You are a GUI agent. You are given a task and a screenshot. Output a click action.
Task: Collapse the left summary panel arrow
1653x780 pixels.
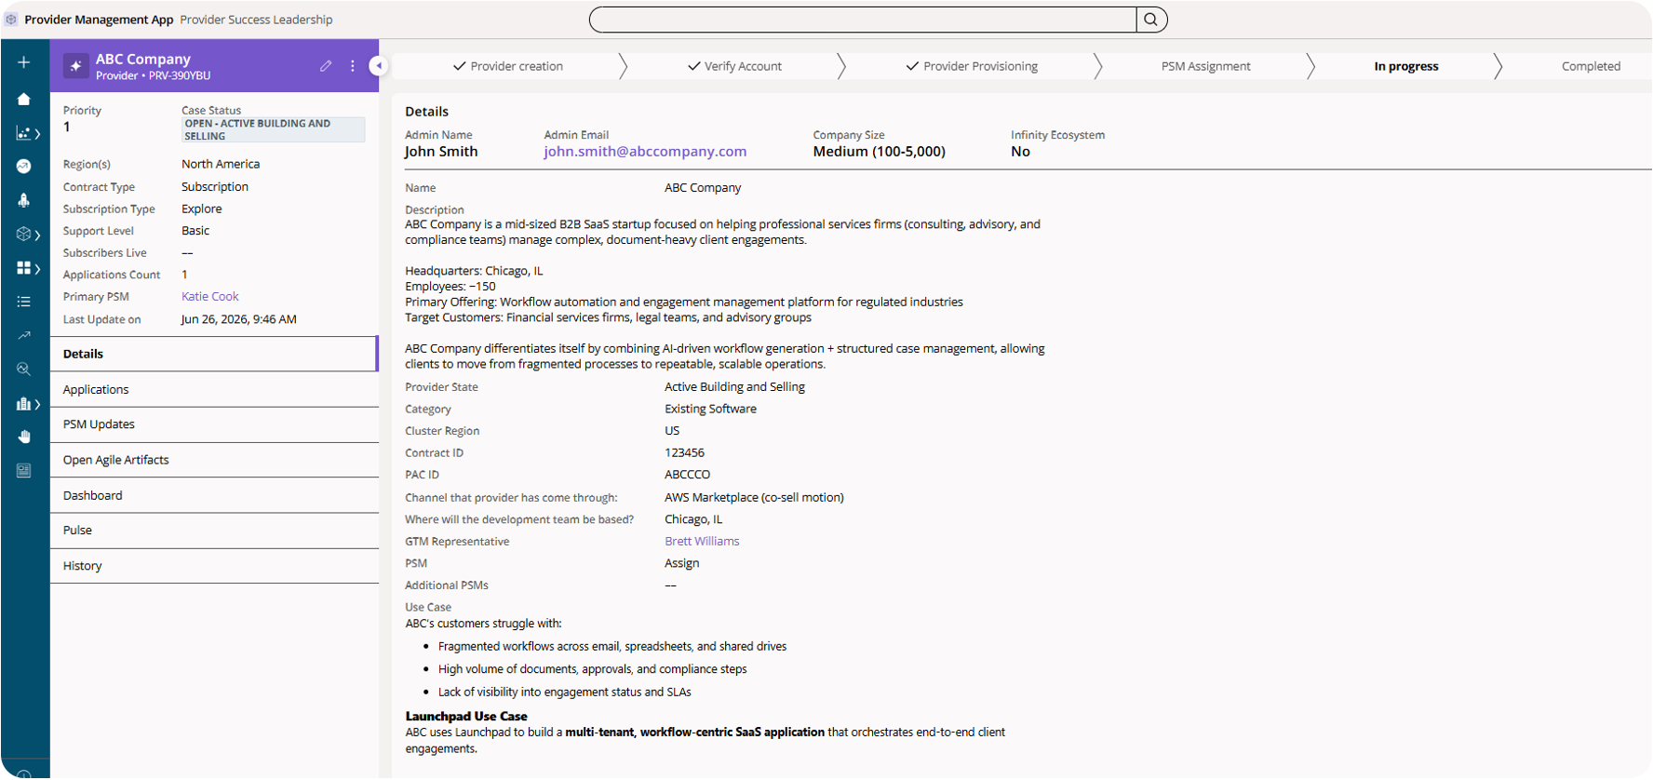378,65
